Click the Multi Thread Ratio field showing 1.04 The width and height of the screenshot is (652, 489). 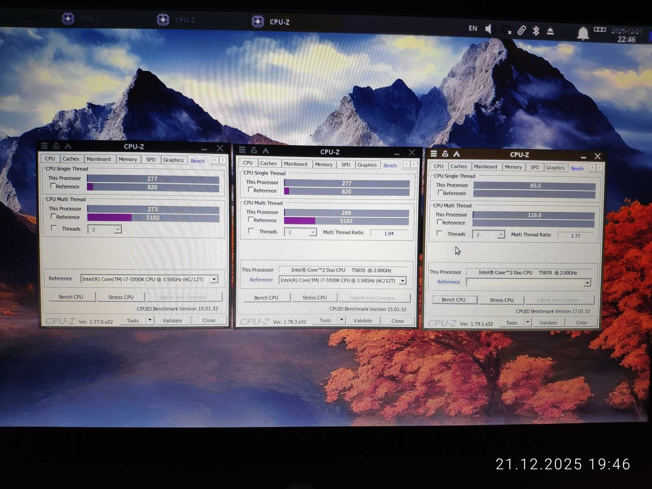(389, 233)
